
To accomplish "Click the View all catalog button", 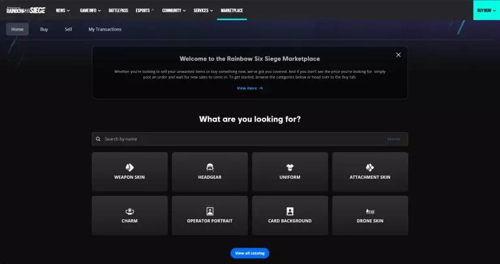I will 250,253.
